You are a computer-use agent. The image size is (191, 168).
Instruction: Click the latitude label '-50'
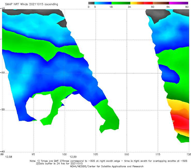pyautogui.click(x=2, y=72)
